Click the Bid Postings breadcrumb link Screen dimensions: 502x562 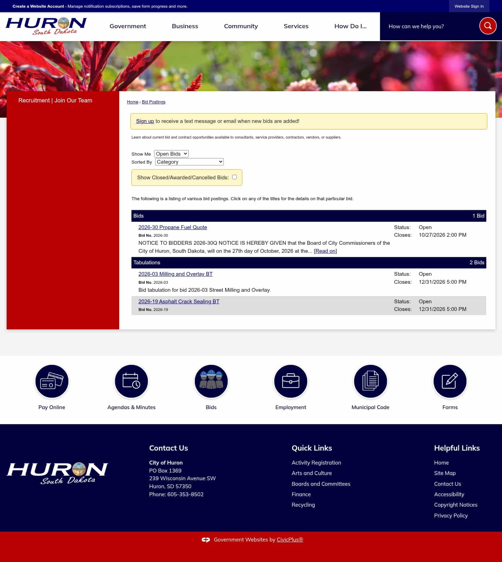(x=153, y=102)
